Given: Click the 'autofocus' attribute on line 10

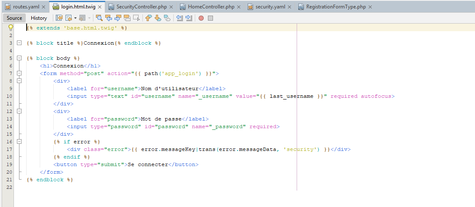Looking at the screenshot, I should (x=376, y=96).
